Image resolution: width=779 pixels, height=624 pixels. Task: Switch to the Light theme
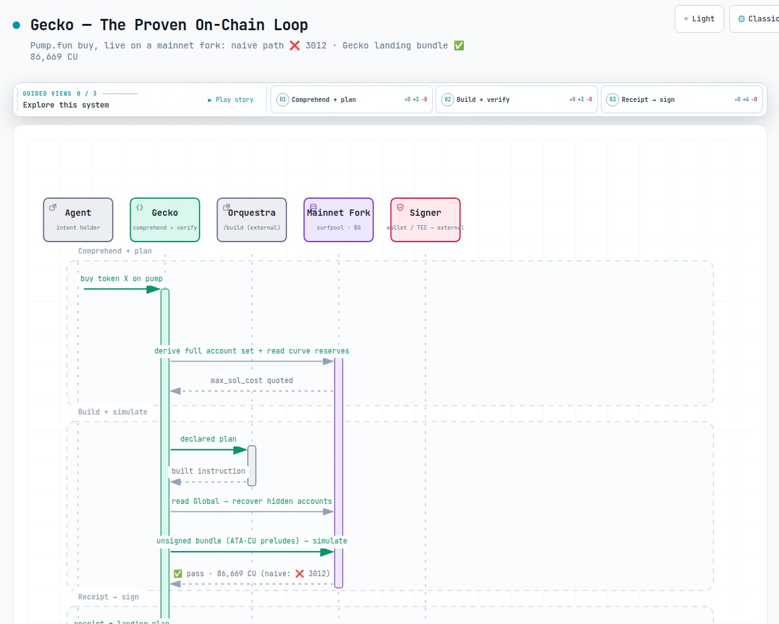point(699,19)
